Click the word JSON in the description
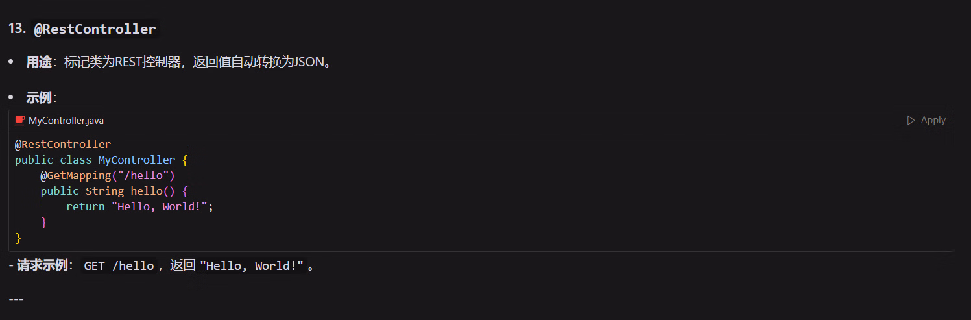The image size is (971, 320). point(308,62)
